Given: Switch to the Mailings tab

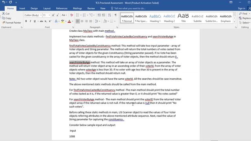Looking at the screenshot, I should pyautogui.click(x=77, y=8).
